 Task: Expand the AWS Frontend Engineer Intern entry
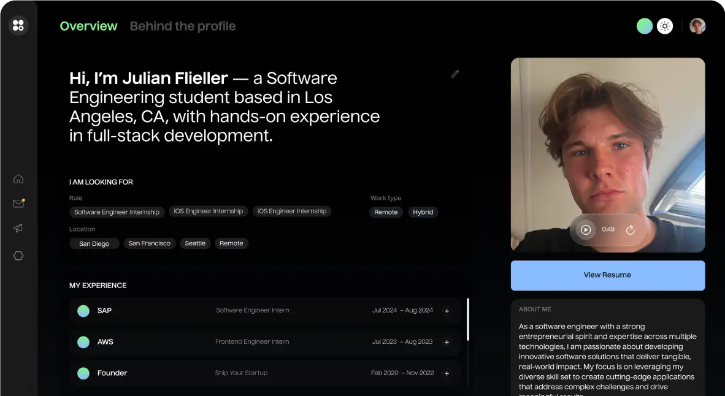[447, 342]
